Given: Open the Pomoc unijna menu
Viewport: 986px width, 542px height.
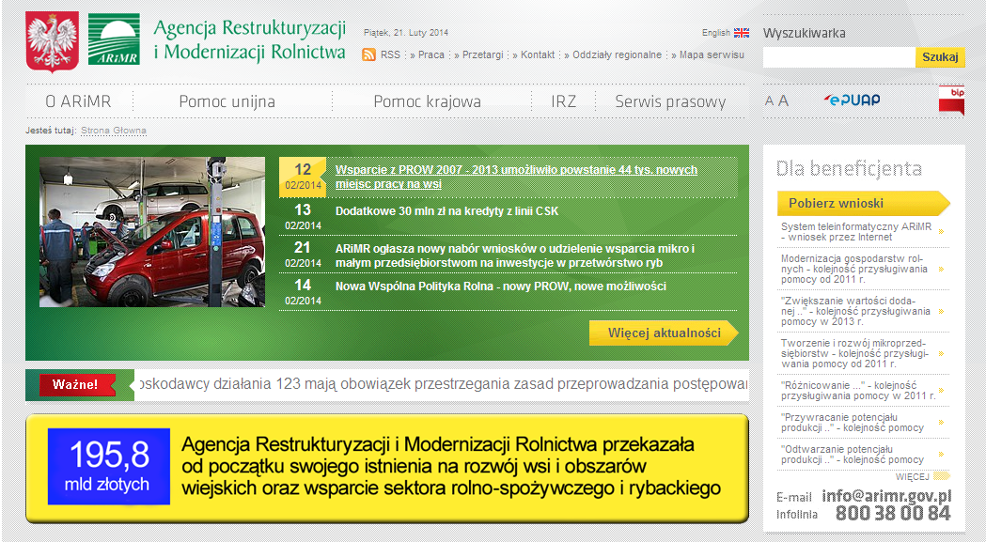Looking at the screenshot, I should click(x=227, y=101).
